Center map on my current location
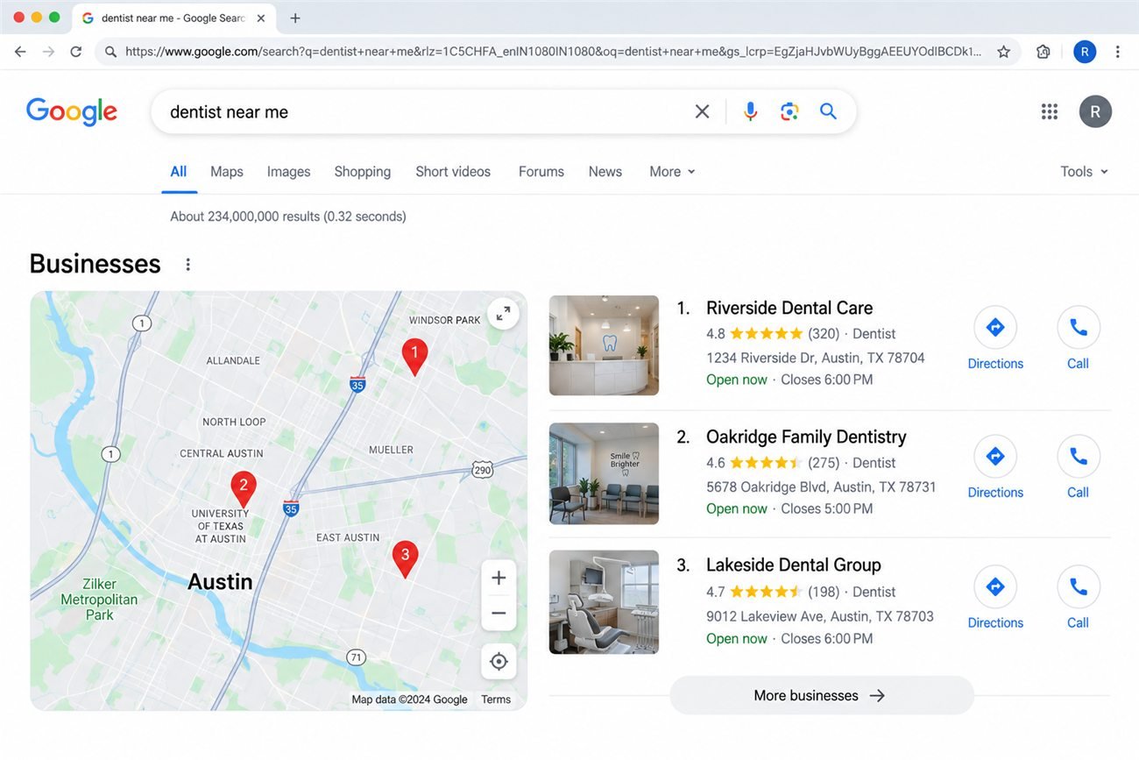Screen dimensions: 1139x760 tap(499, 661)
